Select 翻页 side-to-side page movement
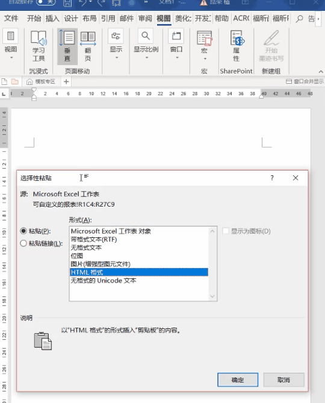The height and width of the screenshot is (403, 325). 88,46
